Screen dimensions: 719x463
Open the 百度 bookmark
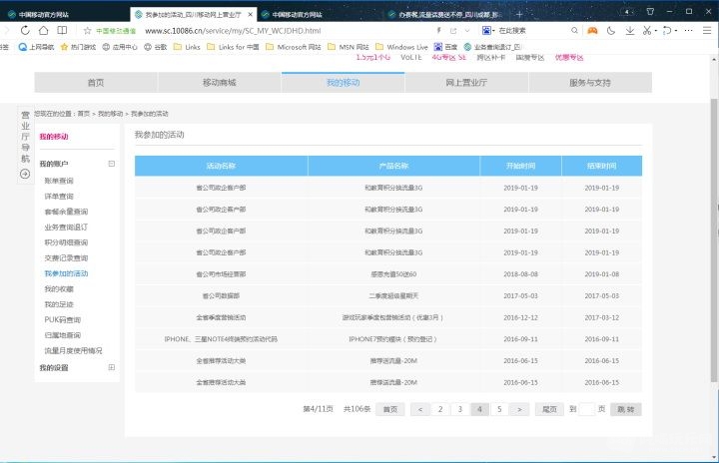(445, 47)
